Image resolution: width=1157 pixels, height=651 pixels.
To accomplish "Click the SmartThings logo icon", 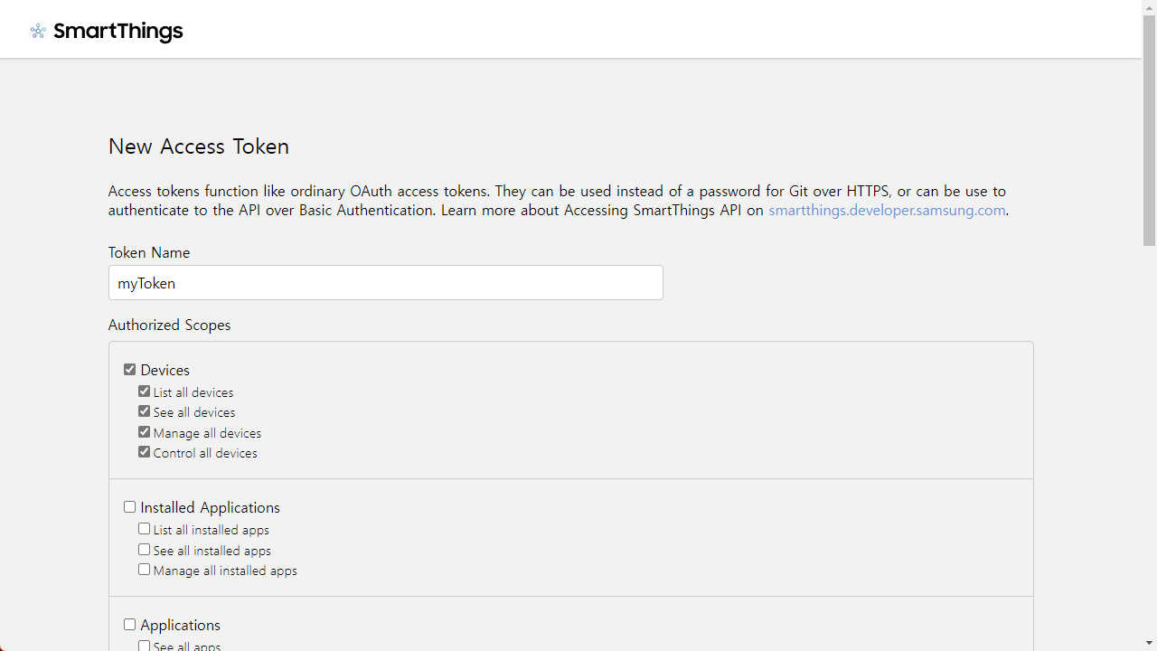I will coord(38,31).
